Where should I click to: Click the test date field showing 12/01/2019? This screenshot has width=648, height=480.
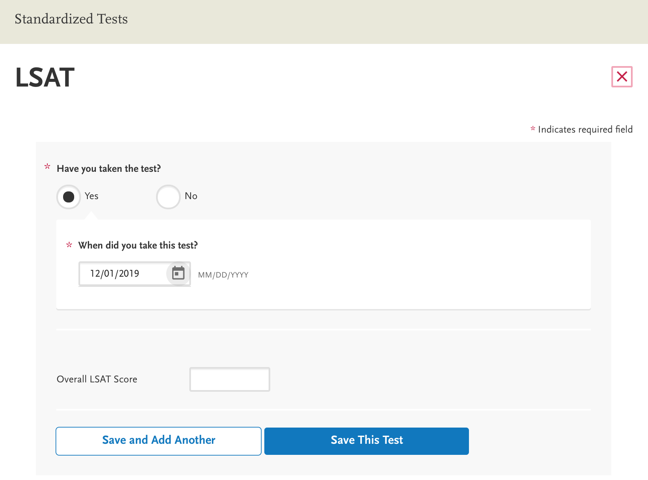pos(123,274)
